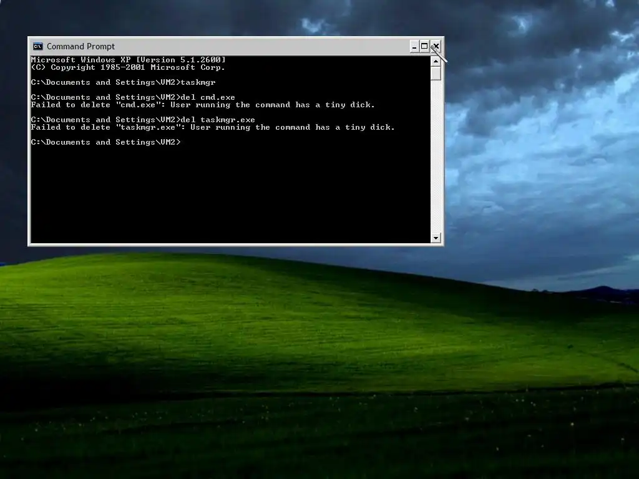Click the 'Failed to delete "taskmgr.exe"' message

pos(213,127)
